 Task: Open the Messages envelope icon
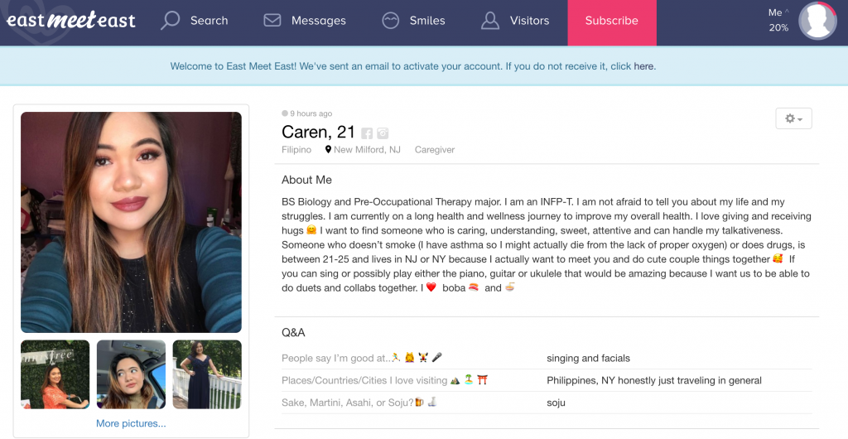coord(272,21)
